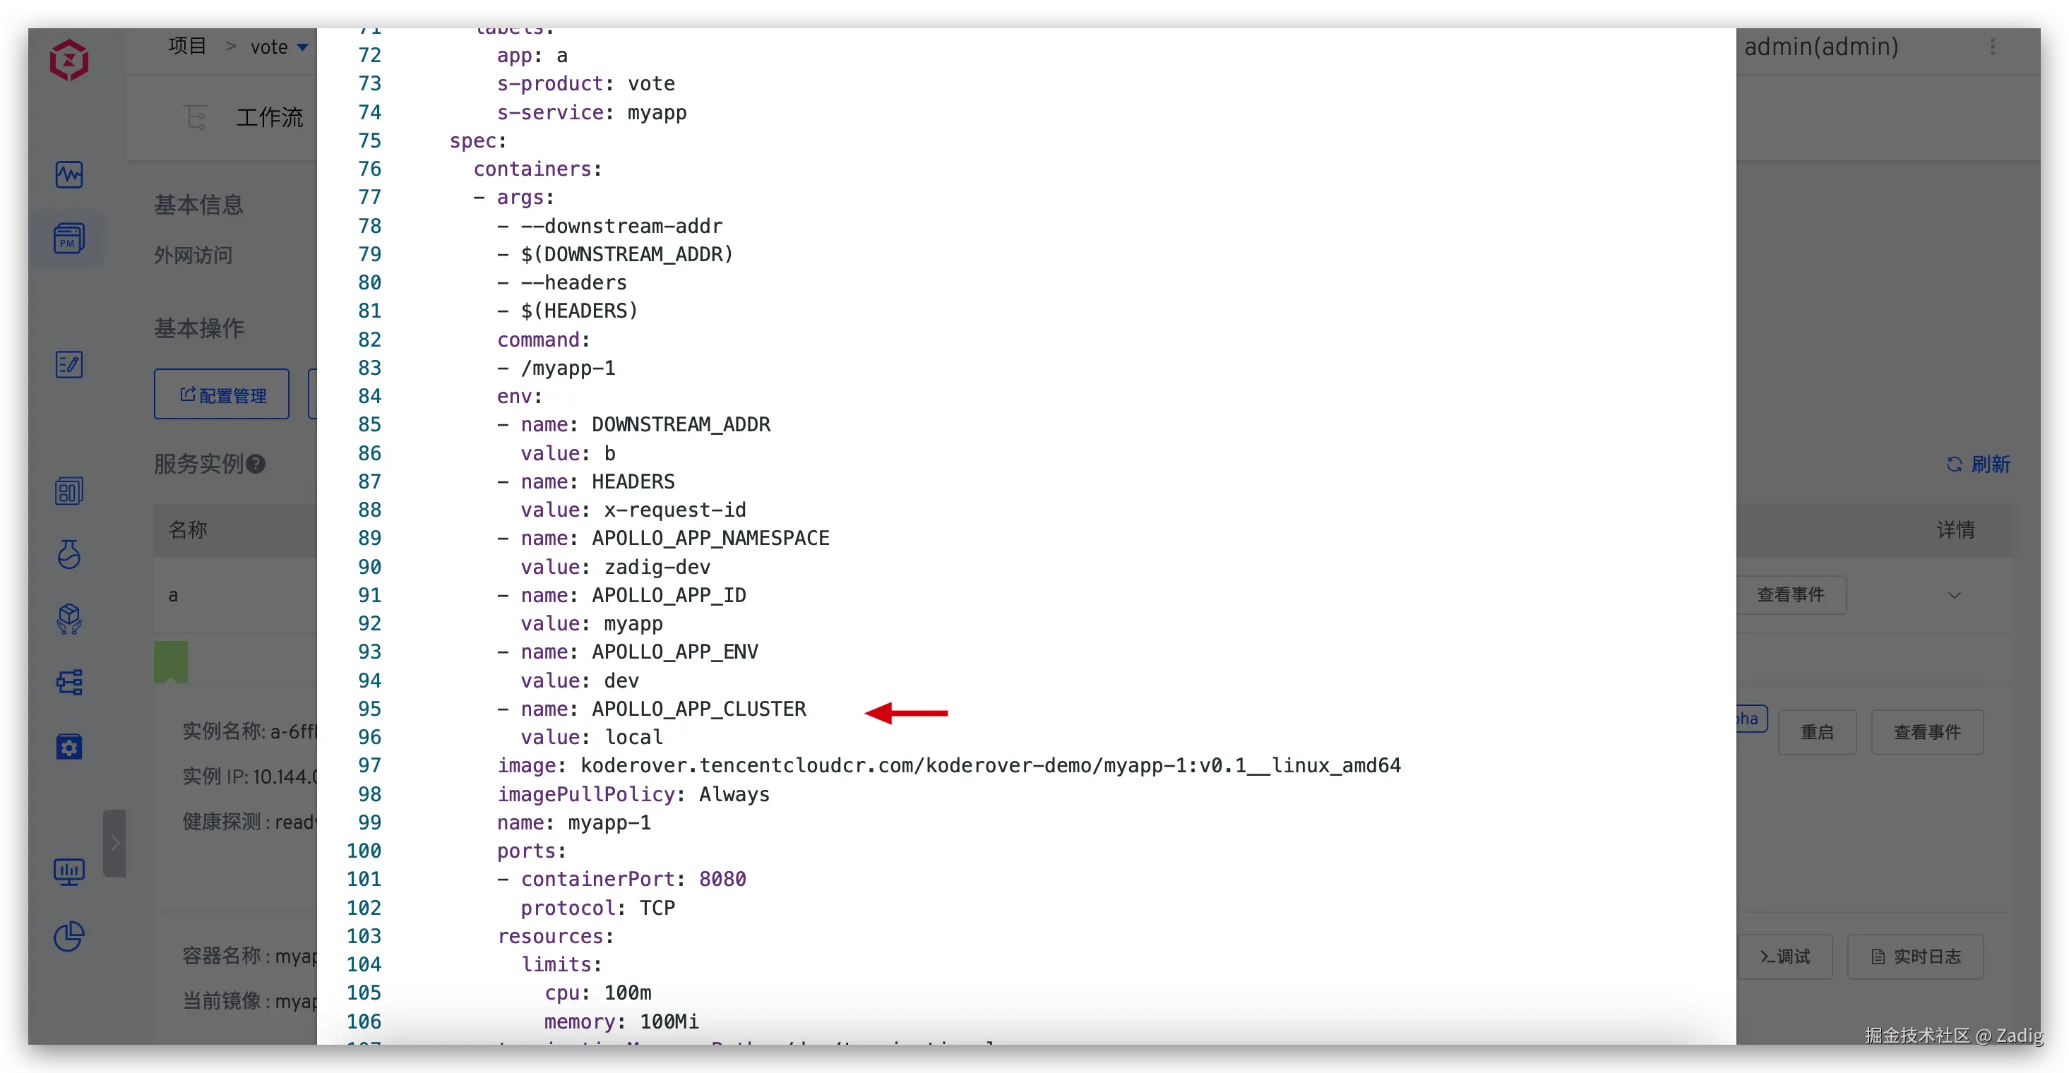Open 实时日志 realtime logs
The width and height of the screenshot is (2069, 1073).
(x=1916, y=957)
